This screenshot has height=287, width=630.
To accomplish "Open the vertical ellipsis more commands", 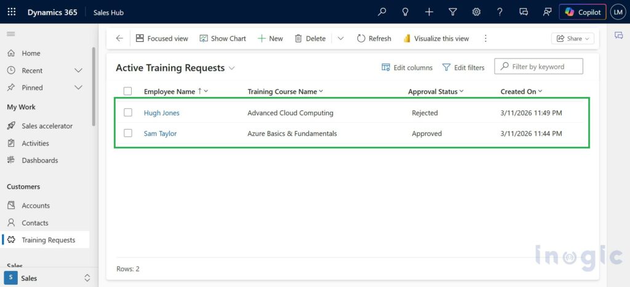I will [485, 39].
